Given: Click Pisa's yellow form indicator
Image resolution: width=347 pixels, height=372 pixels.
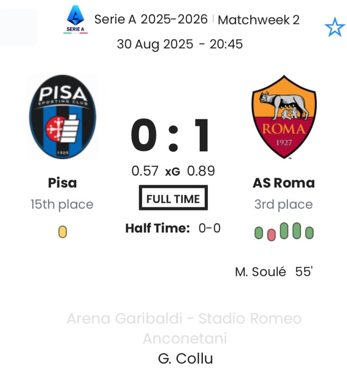Looking at the screenshot, I should click(63, 232).
